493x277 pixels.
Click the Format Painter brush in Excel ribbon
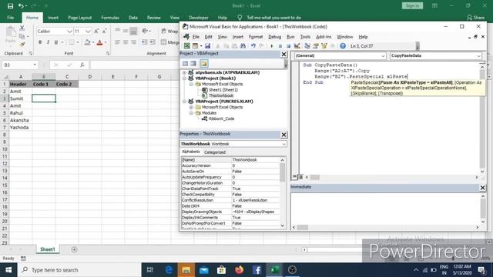click(22, 45)
